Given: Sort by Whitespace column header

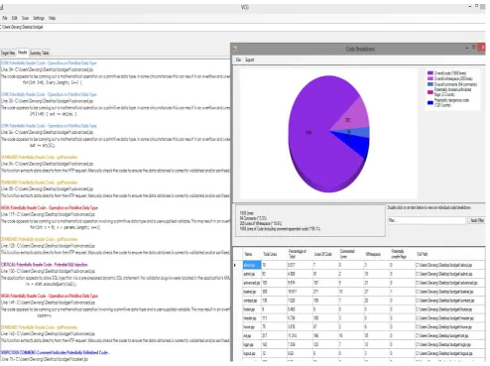Looking at the screenshot, I should click(377, 254).
